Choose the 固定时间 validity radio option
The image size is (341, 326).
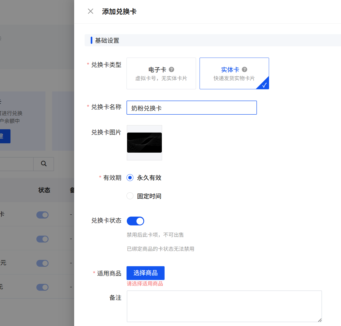click(x=130, y=196)
